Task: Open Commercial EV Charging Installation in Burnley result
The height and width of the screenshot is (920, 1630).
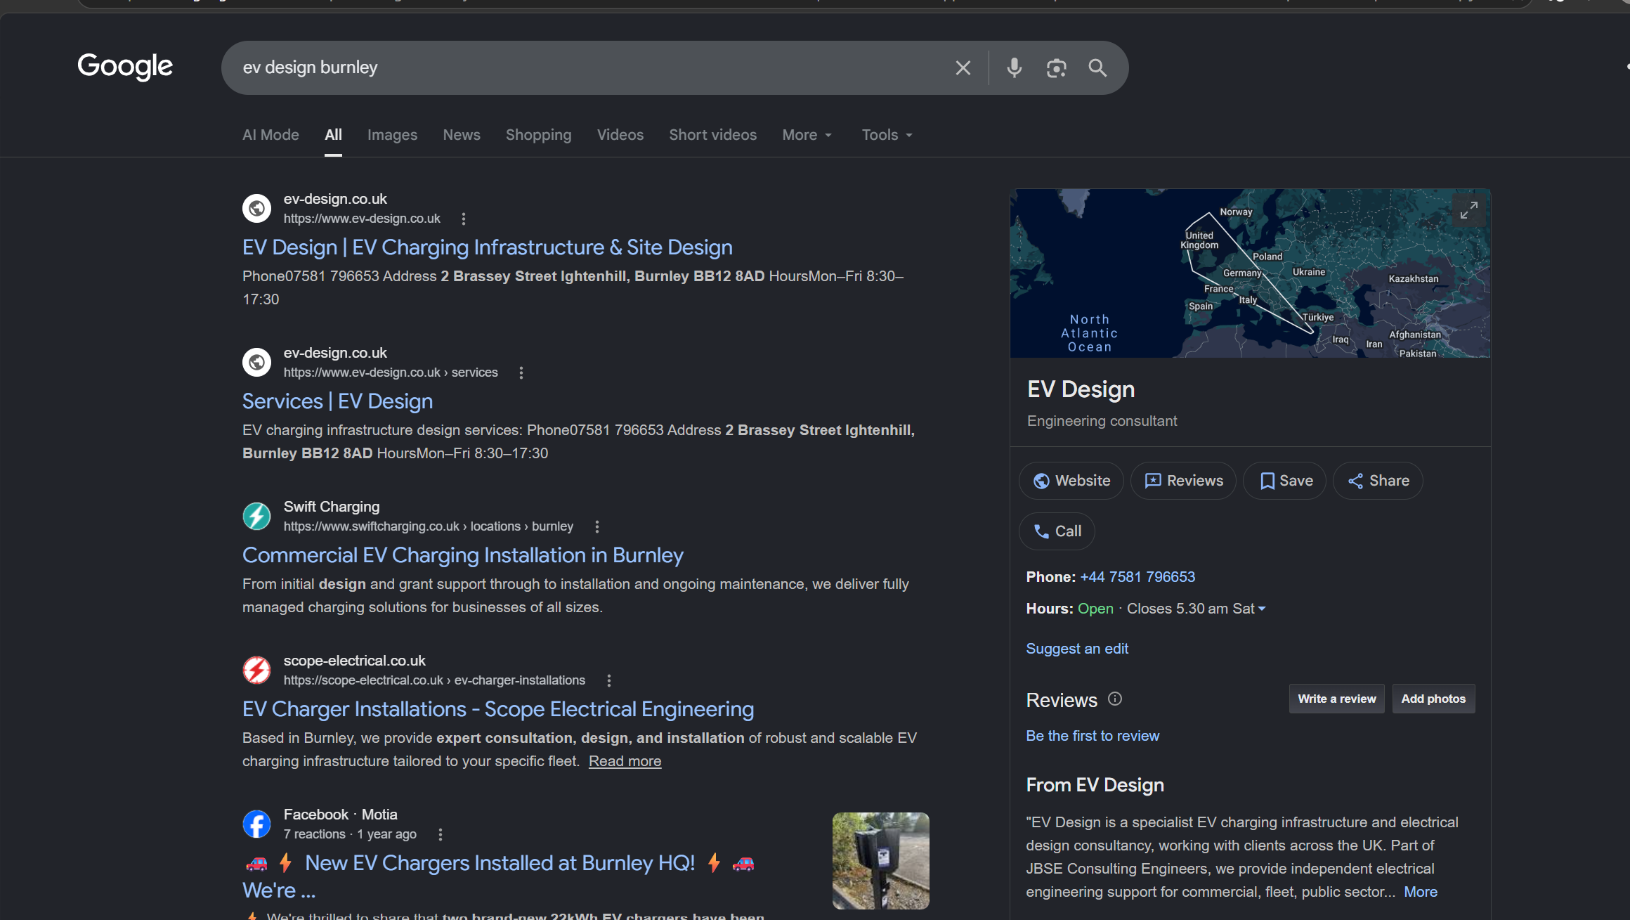Action: coord(463,555)
